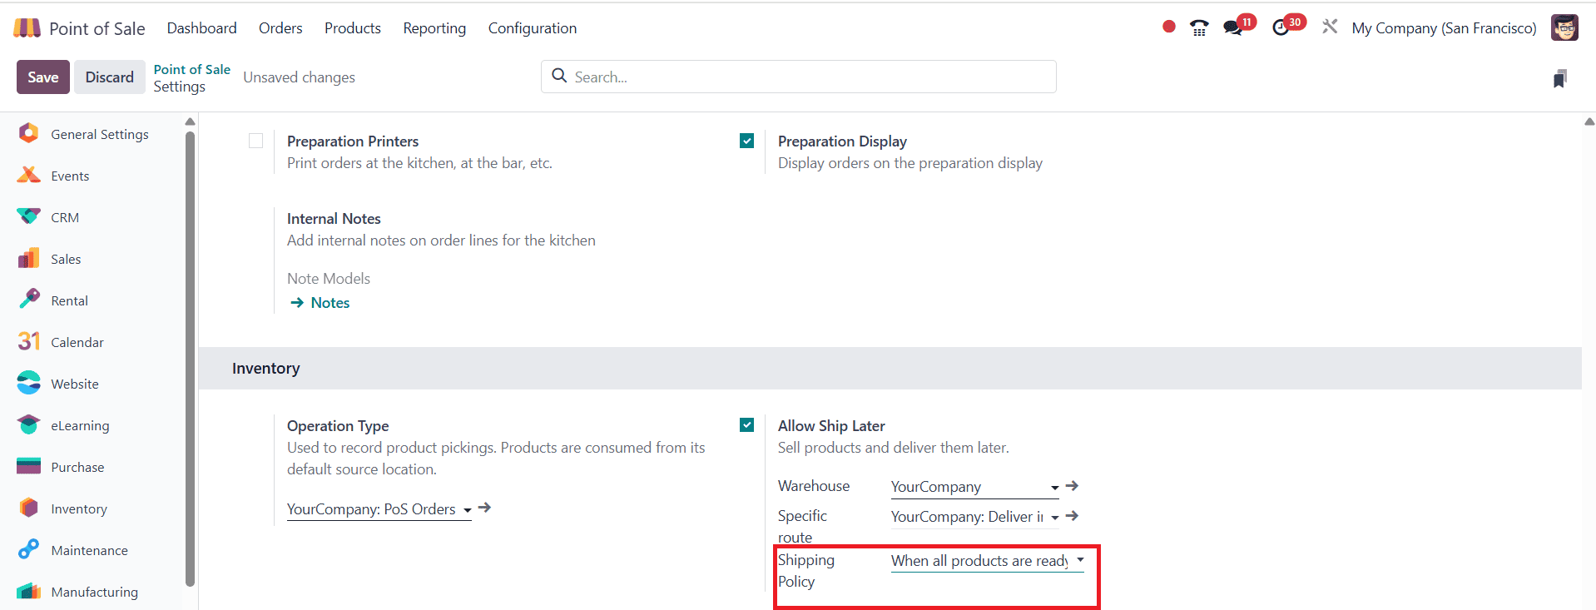Open Specific route external link arrow

pyautogui.click(x=1072, y=516)
